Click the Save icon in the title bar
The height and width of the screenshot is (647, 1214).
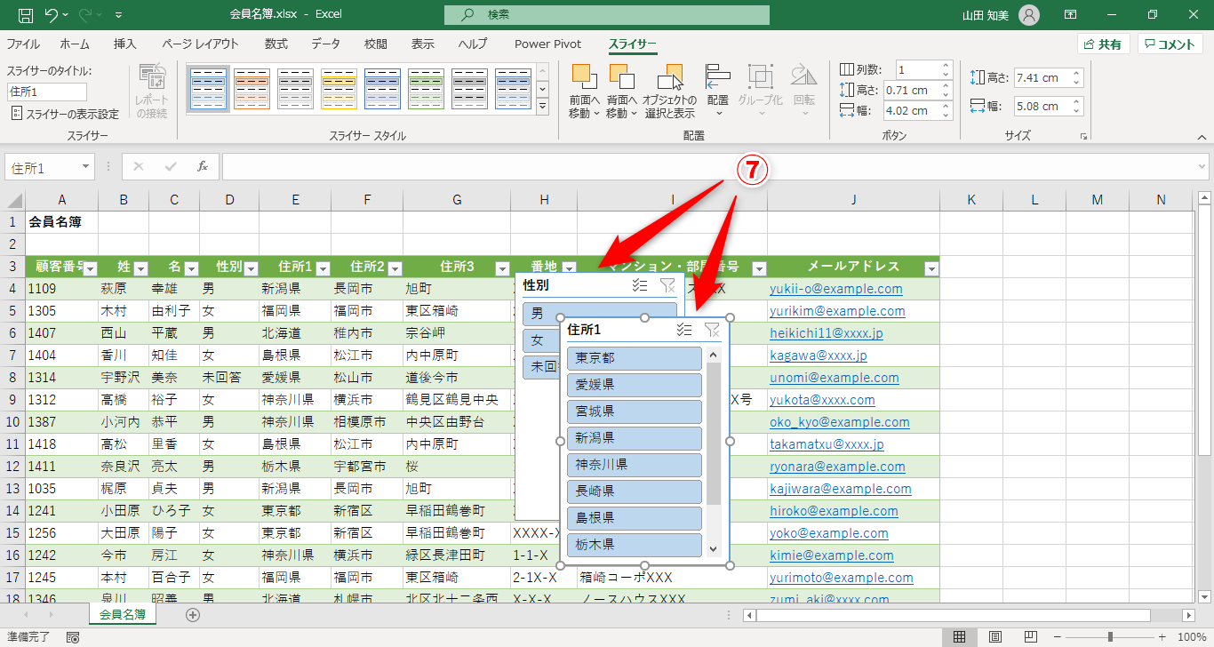coord(26,15)
